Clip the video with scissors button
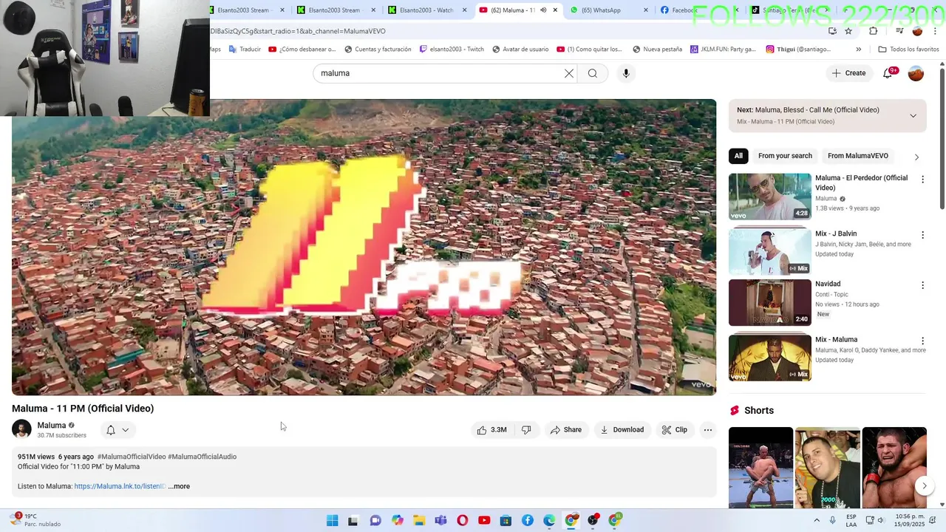This screenshot has height=532, width=946. pos(675,430)
